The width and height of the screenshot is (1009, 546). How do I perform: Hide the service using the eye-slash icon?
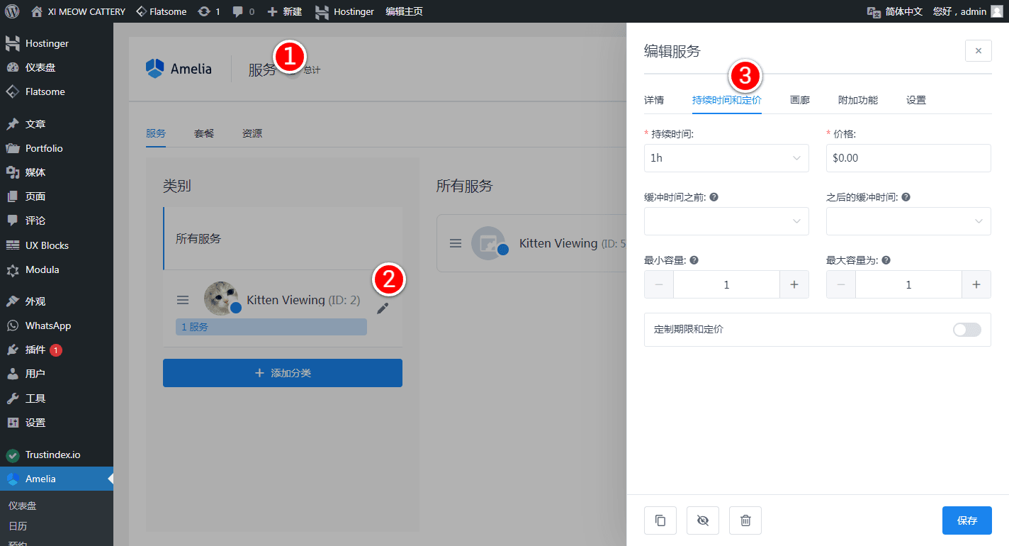pos(702,520)
